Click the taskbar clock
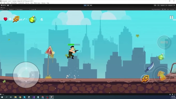This screenshot has width=176, height=99. 173,97
